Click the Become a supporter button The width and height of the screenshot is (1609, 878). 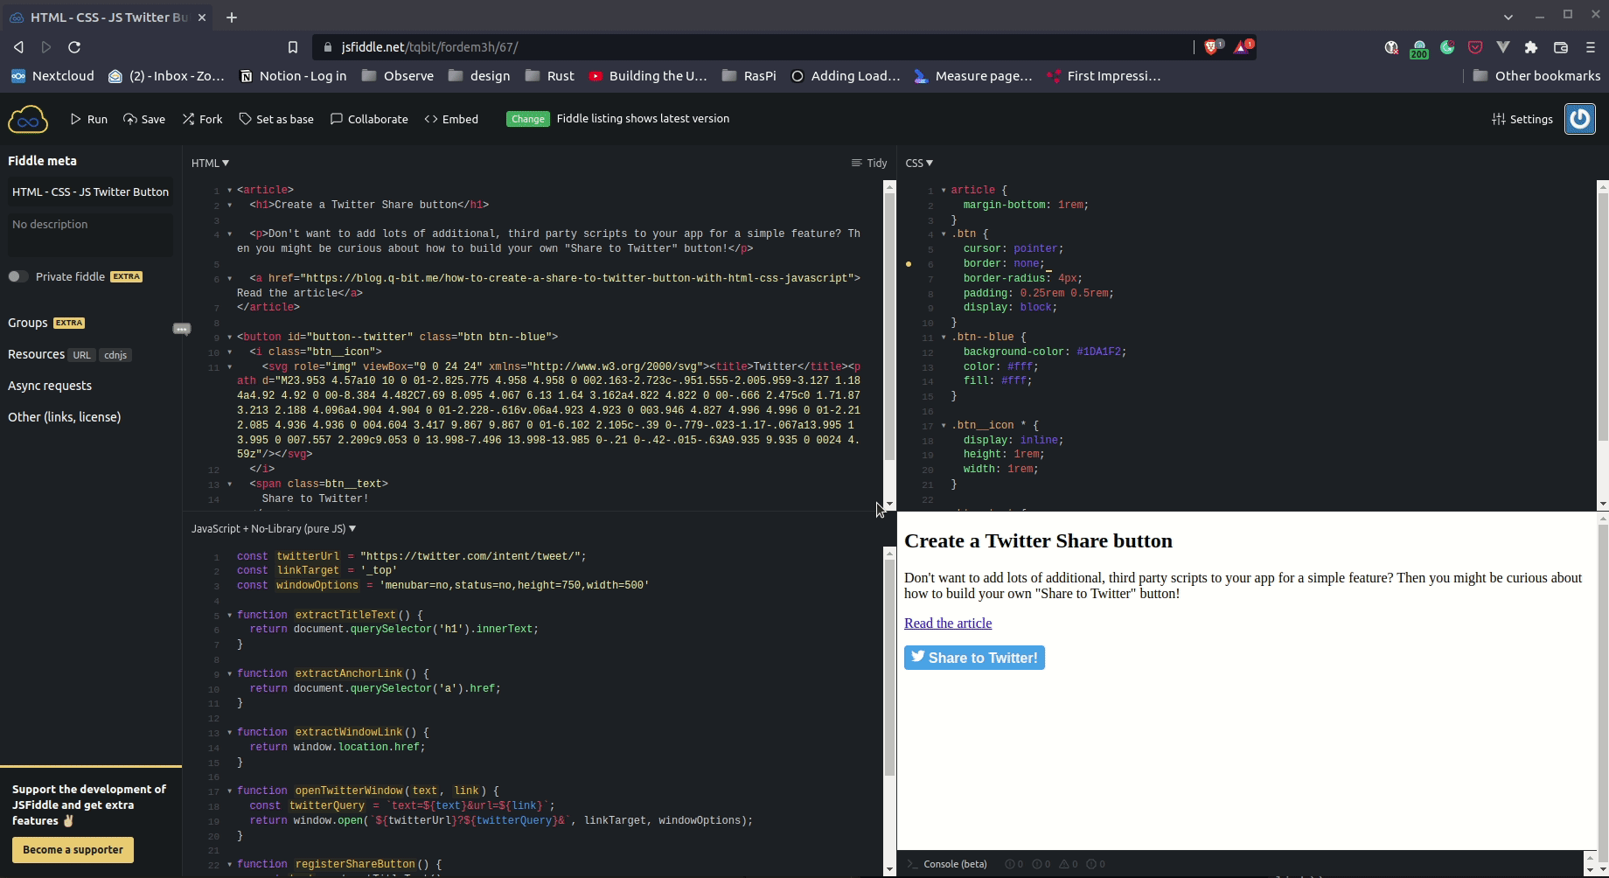[73, 849]
